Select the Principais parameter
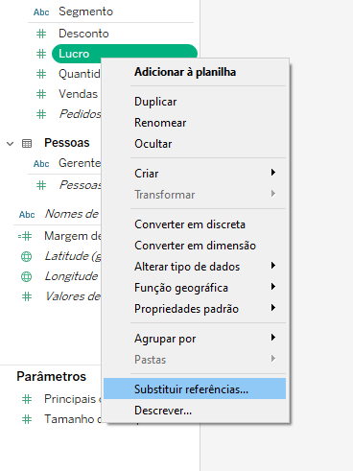 point(70,399)
